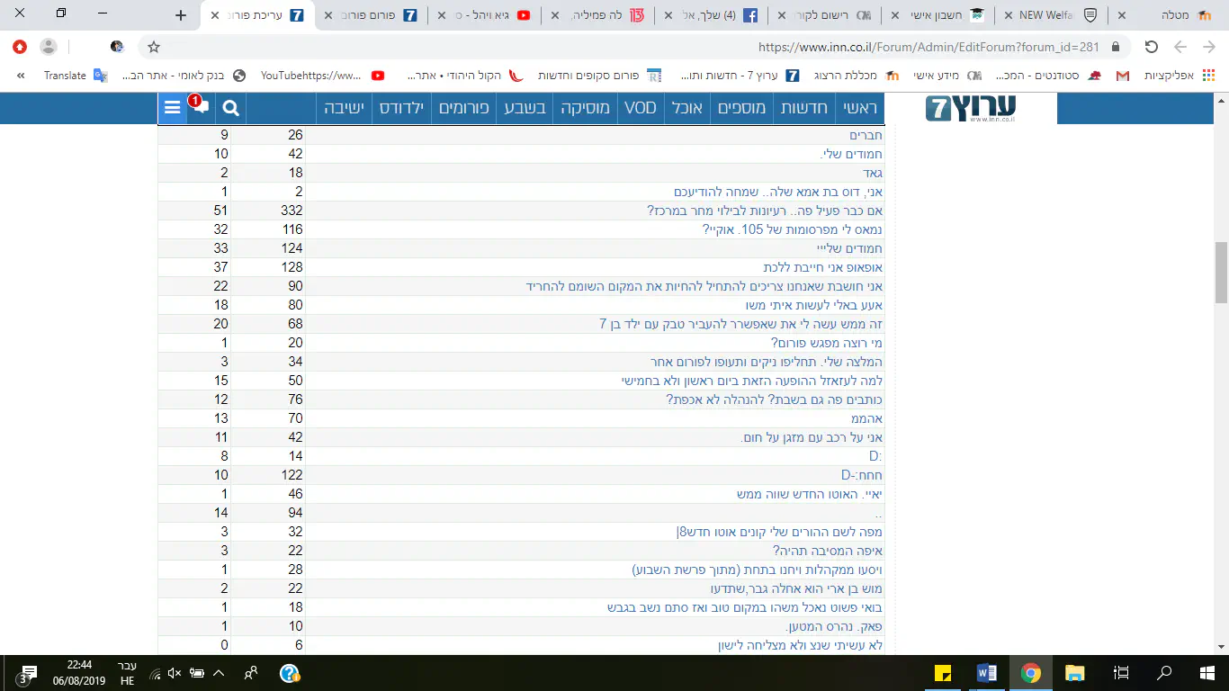Click the address bar showing the inn.co.il URL
Image resolution: width=1229 pixels, height=691 pixels.
[630, 47]
